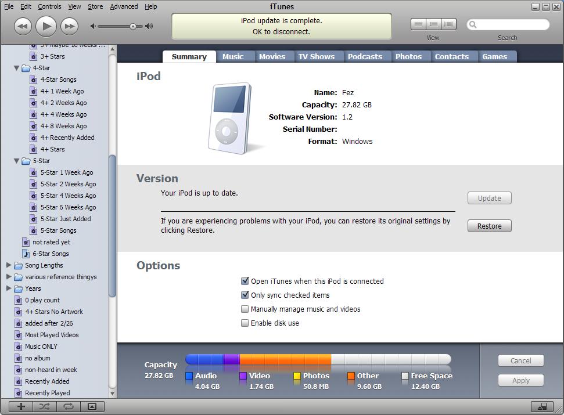The width and height of the screenshot is (564, 415).
Task: Expand the Song Lengths folder
Action: [9, 265]
